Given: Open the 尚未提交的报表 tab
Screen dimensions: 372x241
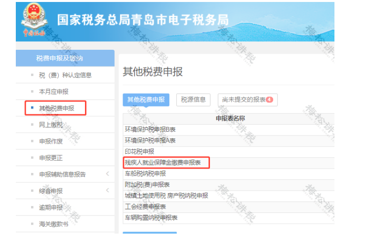Looking at the screenshot, I should point(248,100).
